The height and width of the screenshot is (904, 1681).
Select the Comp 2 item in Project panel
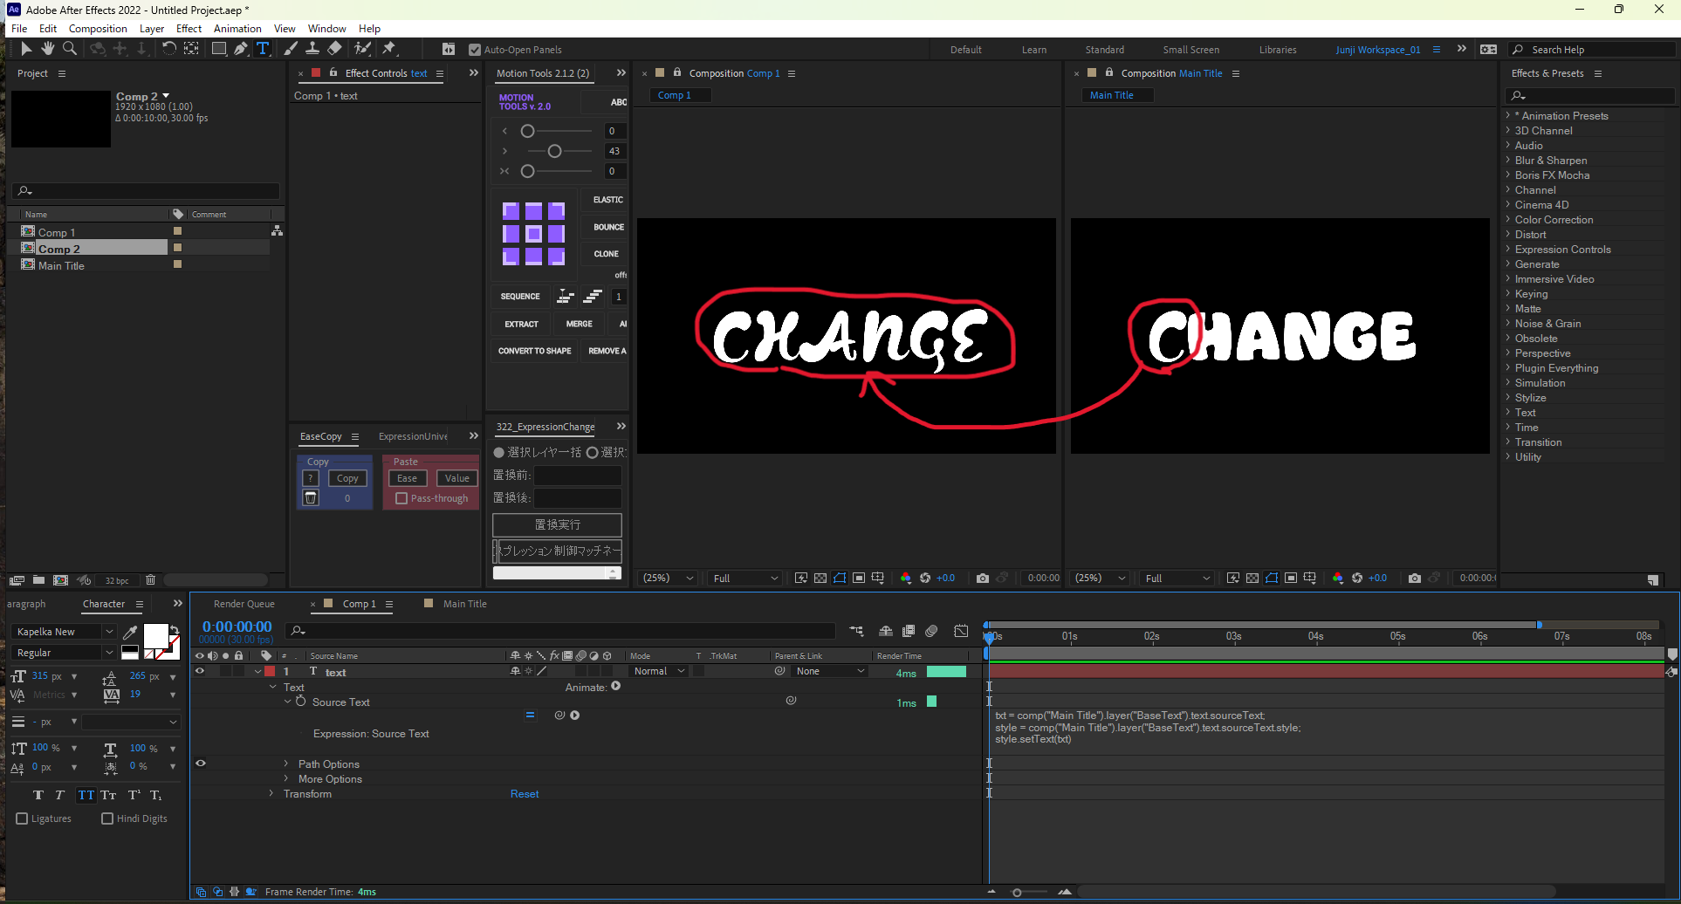[x=59, y=249]
